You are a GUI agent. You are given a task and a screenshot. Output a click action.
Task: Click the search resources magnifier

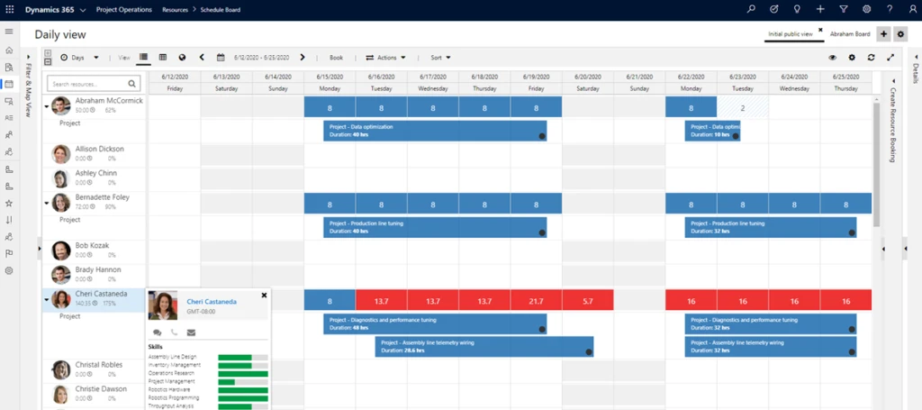(x=132, y=84)
